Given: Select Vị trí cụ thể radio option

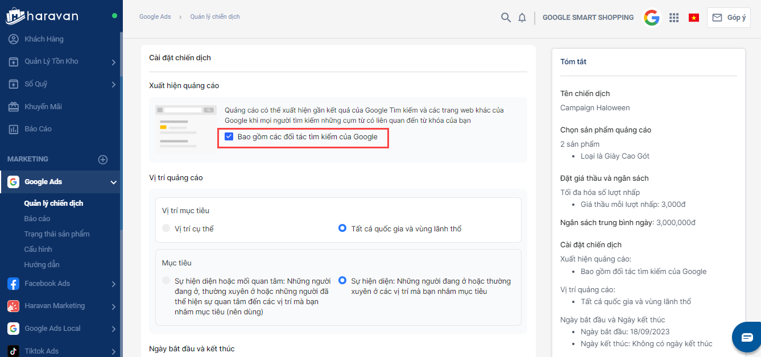Looking at the screenshot, I should (x=166, y=229).
